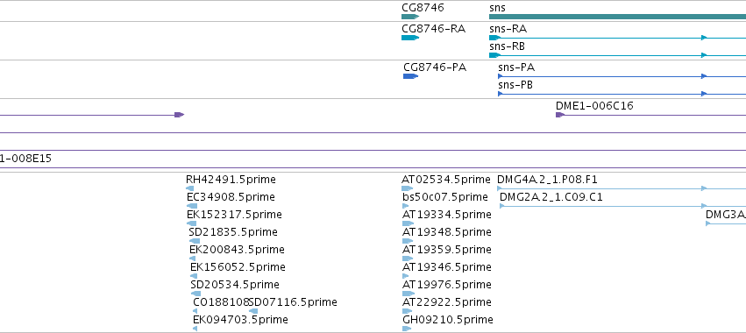
Task: Select the CG8746 gene arrow glyph
Action: (x=410, y=17)
